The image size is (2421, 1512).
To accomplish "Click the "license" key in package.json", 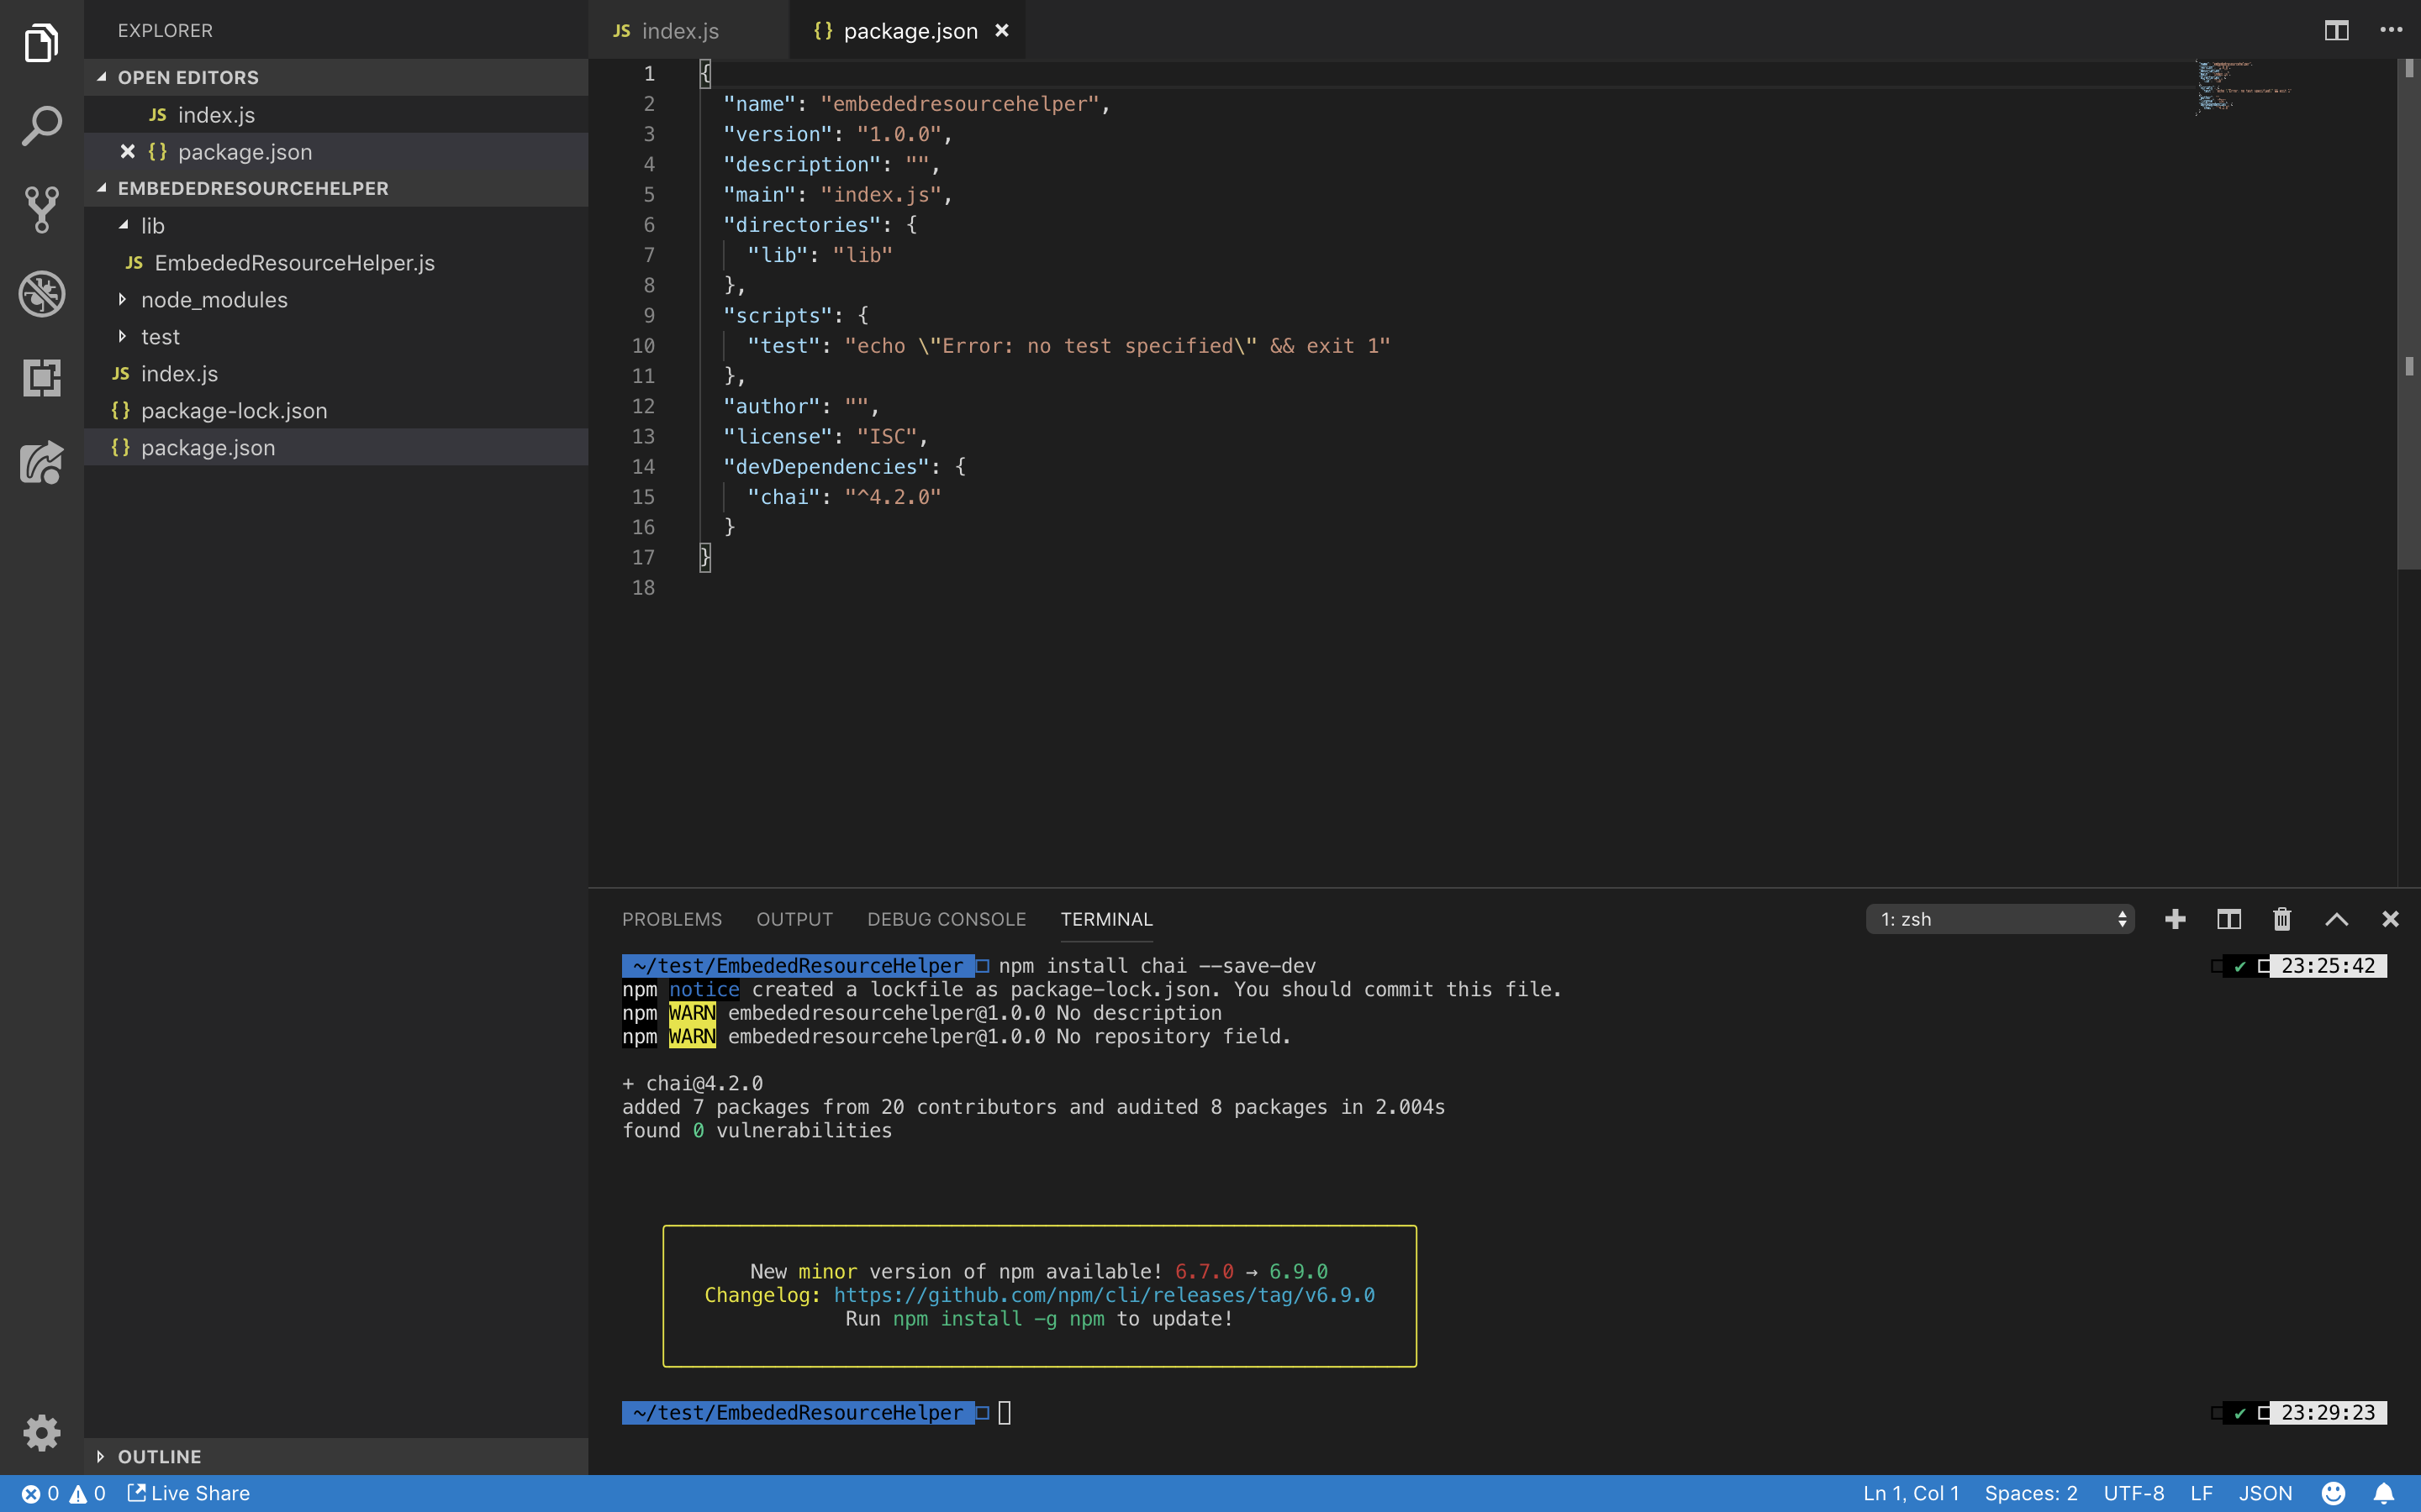I will [x=778, y=437].
